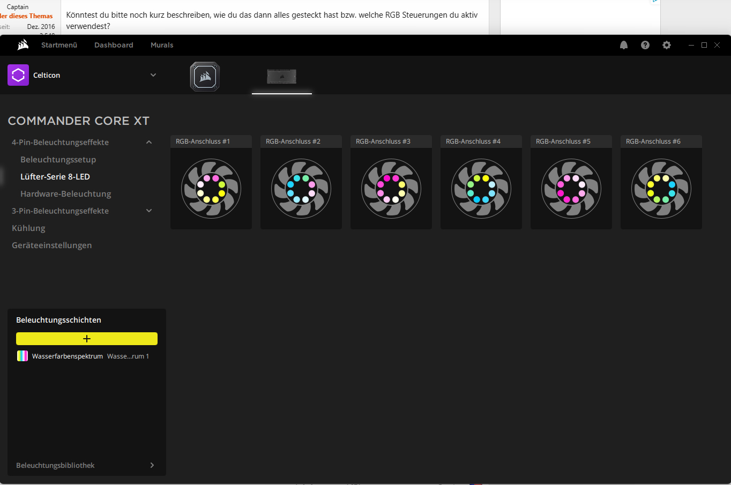This screenshot has height=485, width=731.
Task: Click the RGB-Anschluss #1 header
Action: 211,141
